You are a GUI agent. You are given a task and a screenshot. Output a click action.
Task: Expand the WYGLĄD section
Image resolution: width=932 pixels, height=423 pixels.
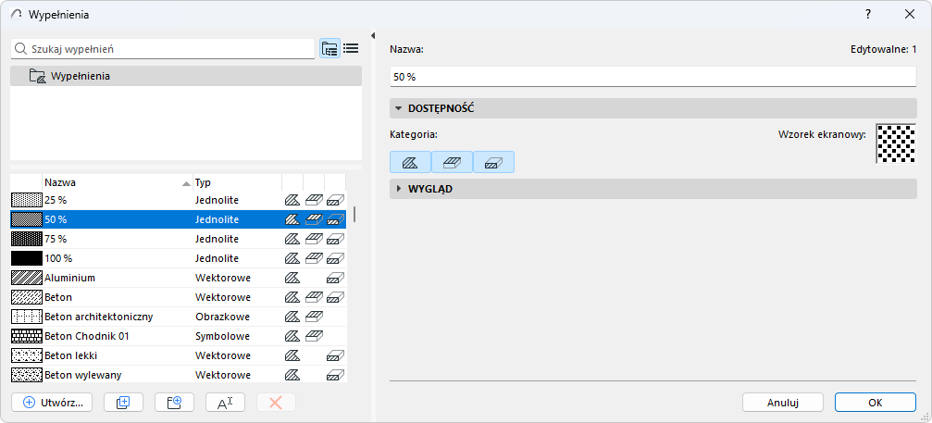click(x=399, y=189)
